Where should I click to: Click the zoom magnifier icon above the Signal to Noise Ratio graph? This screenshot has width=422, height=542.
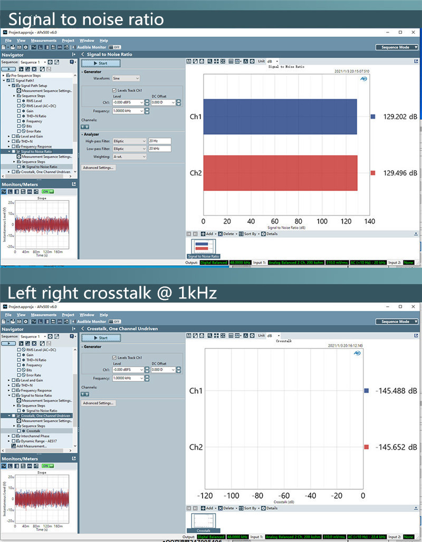pos(209,61)
